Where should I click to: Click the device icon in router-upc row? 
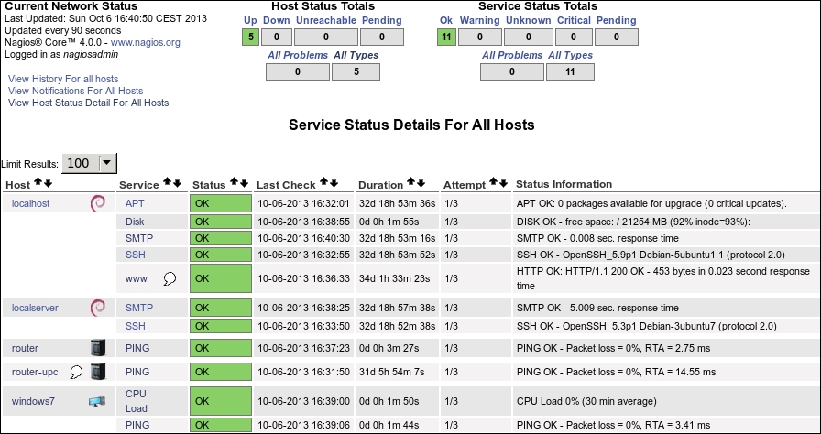coord(98,372)
